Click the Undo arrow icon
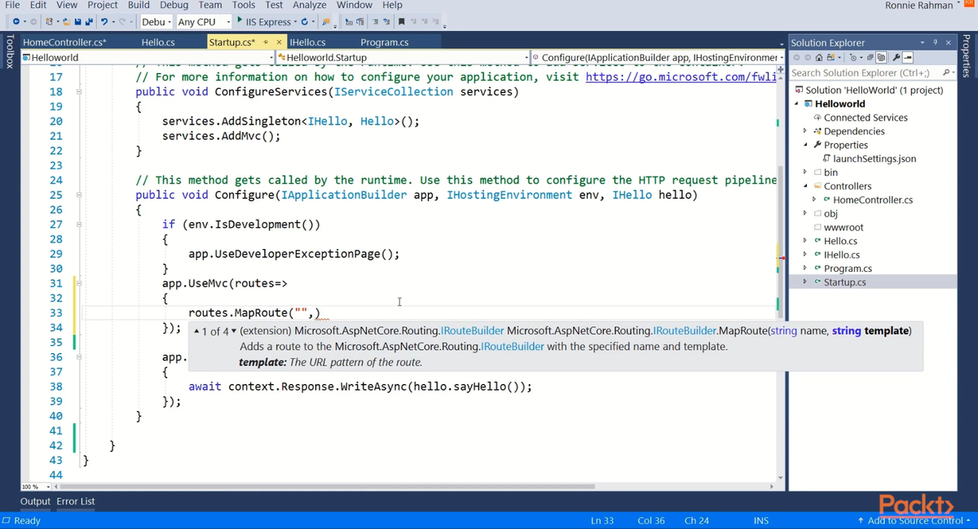The width and height of the screenshot is (978, 529). (x=104, y=21)
